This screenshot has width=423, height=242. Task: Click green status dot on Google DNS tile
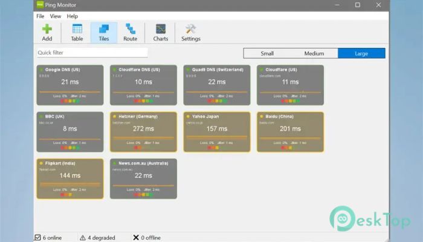[x=41, y=70]
